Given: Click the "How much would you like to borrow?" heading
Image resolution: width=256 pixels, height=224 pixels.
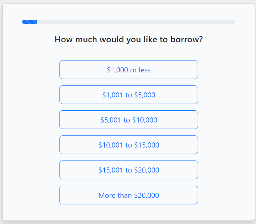Looking at the screenshot, I should 129,40.
